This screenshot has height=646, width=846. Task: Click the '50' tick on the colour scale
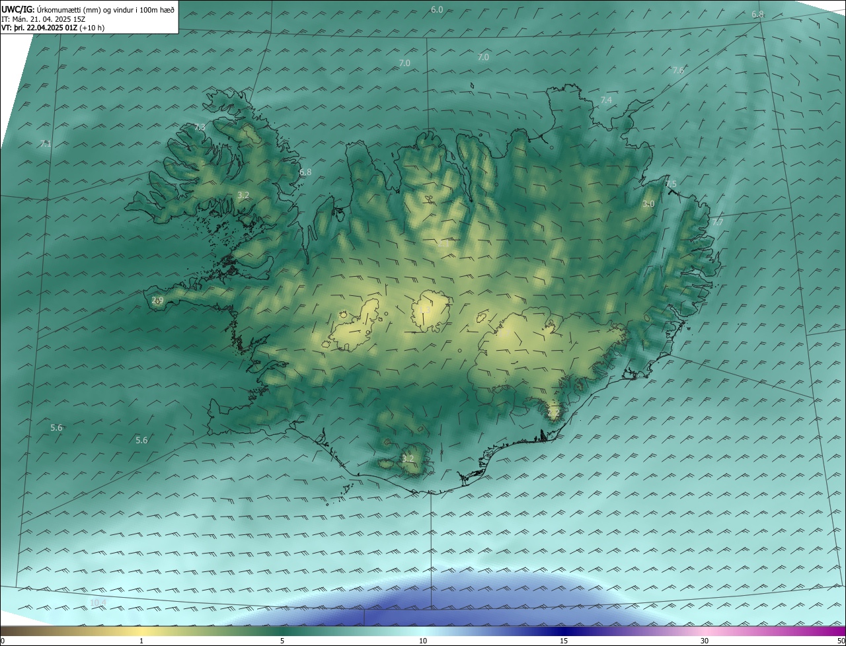pyautogui.click(x=841, y=641)
